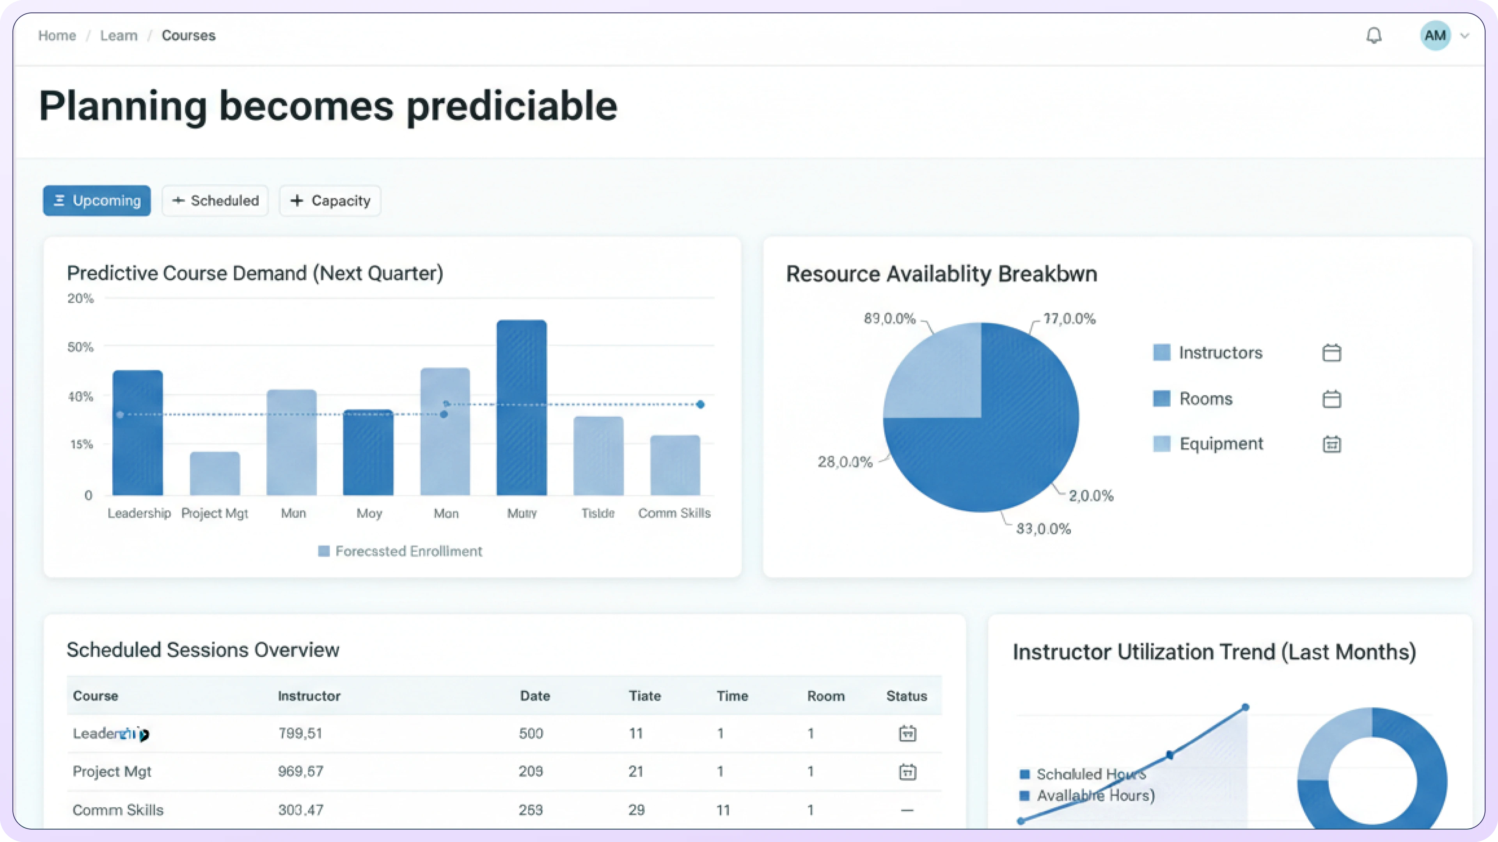The width and height of the screenshot is (1498, 842).
Task: Switch to the Scheduled tab
Action: tap(215, 200)
